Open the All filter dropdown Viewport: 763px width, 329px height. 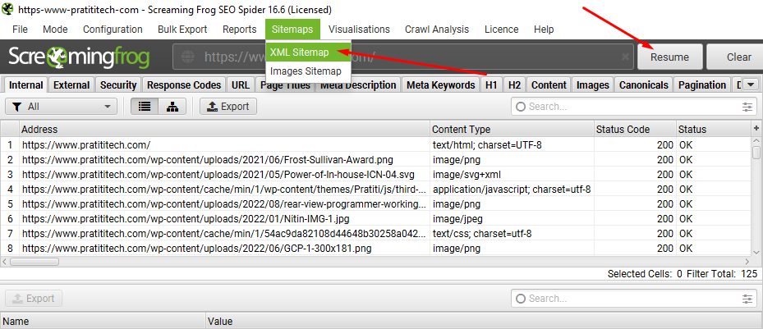pos(62,107)
